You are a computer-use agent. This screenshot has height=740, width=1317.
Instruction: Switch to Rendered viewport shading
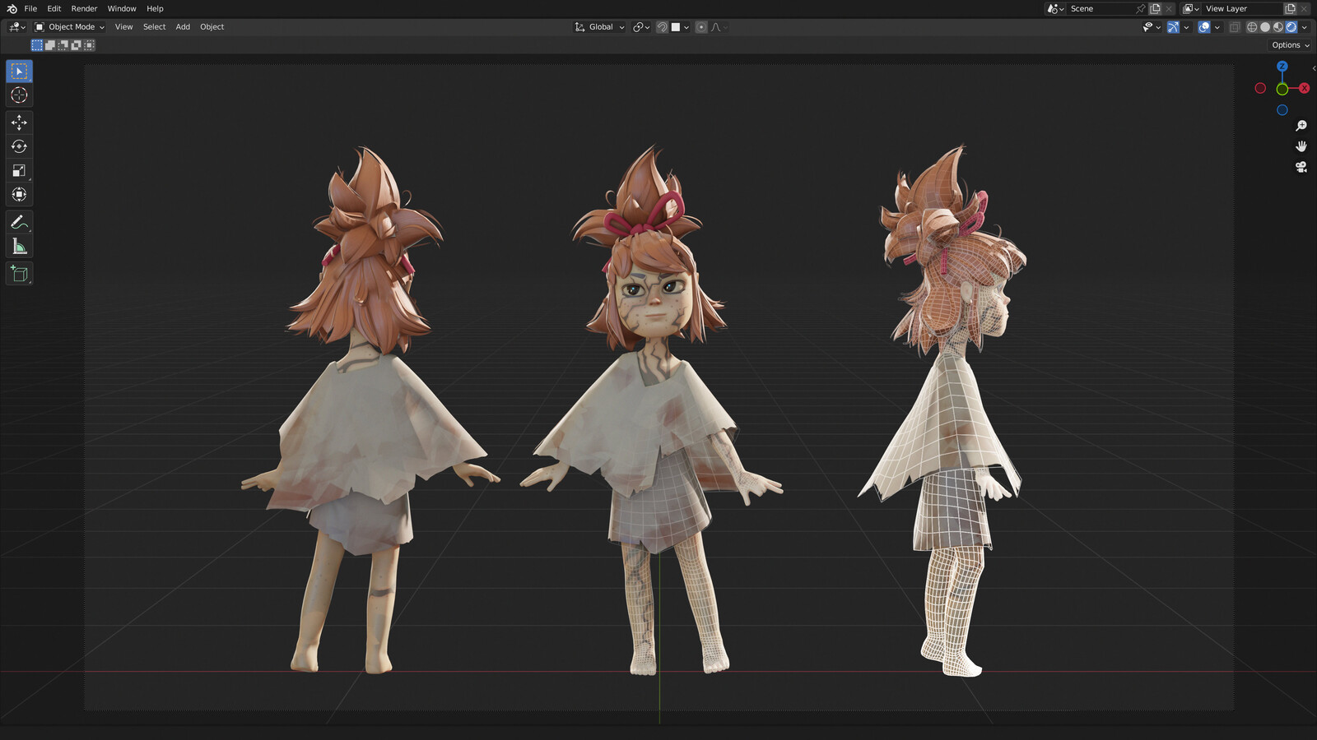(1291, 27)
